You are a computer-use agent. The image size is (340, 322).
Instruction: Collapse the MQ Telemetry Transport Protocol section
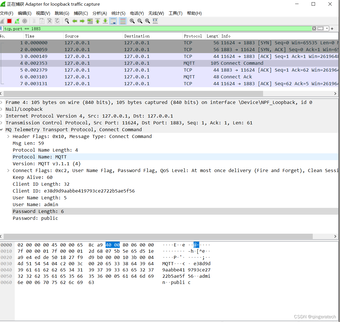coord(2,129)
